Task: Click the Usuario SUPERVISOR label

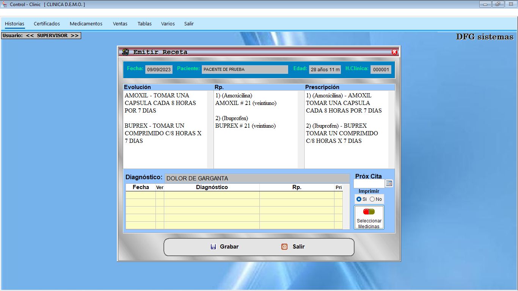Action: click(x=41, y=36)
